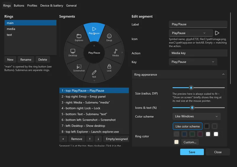The width and height of the screenshot is (237, 167).
Task: Pick the cream ring color swatch
Action: (176, 142)
